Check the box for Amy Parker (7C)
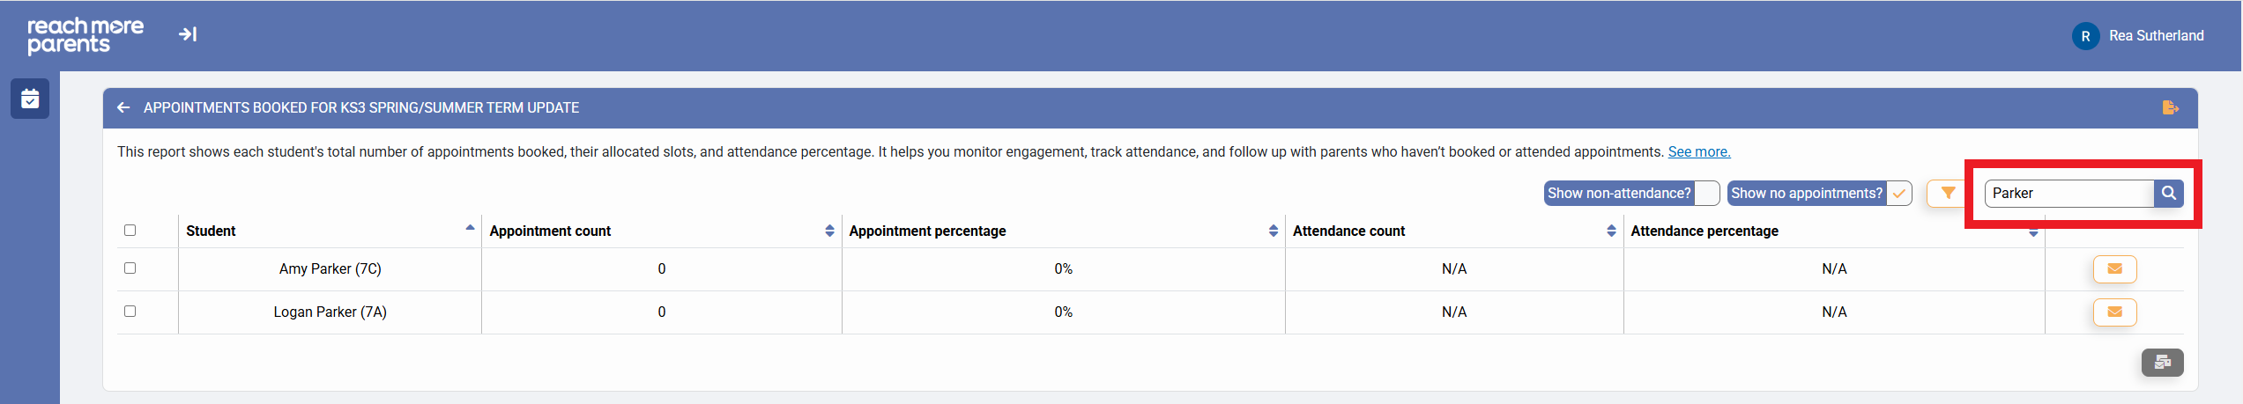The height and width of the screenshot is (404, 2243). click(x=130, y=268)
